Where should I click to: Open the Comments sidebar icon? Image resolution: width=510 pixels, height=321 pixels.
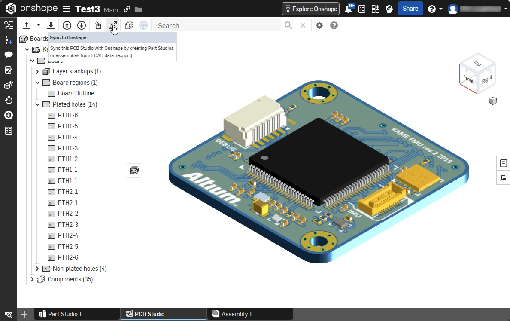click(9, 55)
